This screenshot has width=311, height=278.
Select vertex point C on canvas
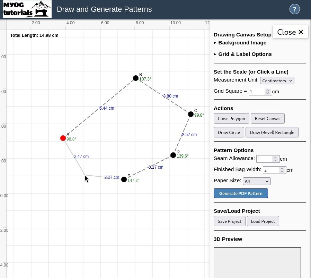click(x=191, y=114)
